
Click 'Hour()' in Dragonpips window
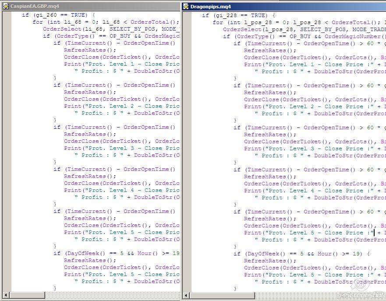327,254
